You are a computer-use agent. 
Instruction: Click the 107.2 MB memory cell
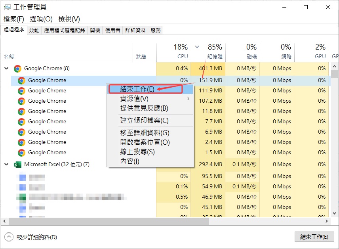(208, 101)
